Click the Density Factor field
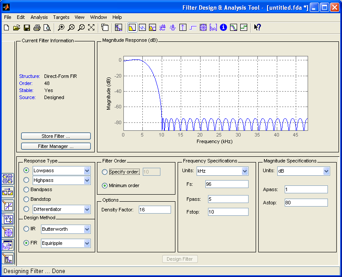Screen dimensions: 342x277 tap(155, 210)
